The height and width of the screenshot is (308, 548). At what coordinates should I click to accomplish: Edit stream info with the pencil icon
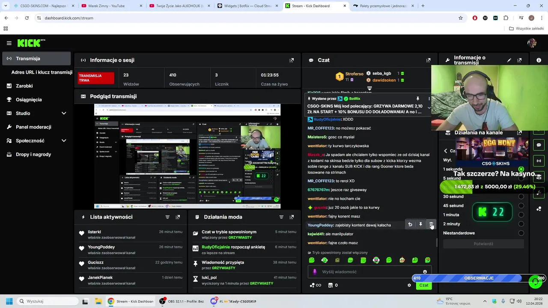[x=509, y=60]
